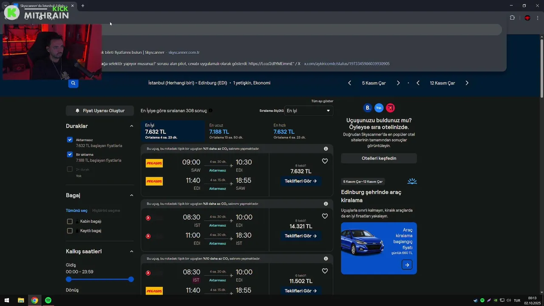The width and height of the screenshot is (544, 306).
Task: Open CO₂ info icon on Pegasus 09:00 flight
Action: tap(326, 149)
